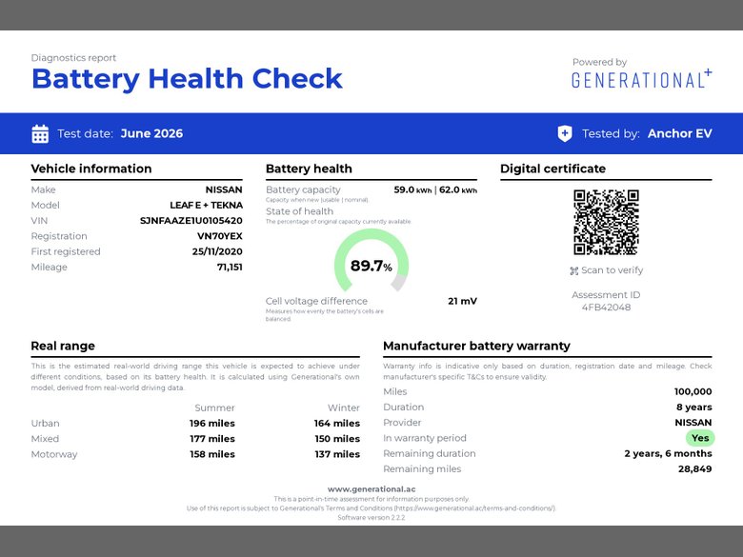The width and height of the screenshot is (743, 557).
Task: Click the green Yes warranty badge
Action: point(700,438)
